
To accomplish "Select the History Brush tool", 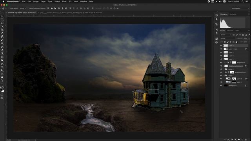I will (2, 47).
